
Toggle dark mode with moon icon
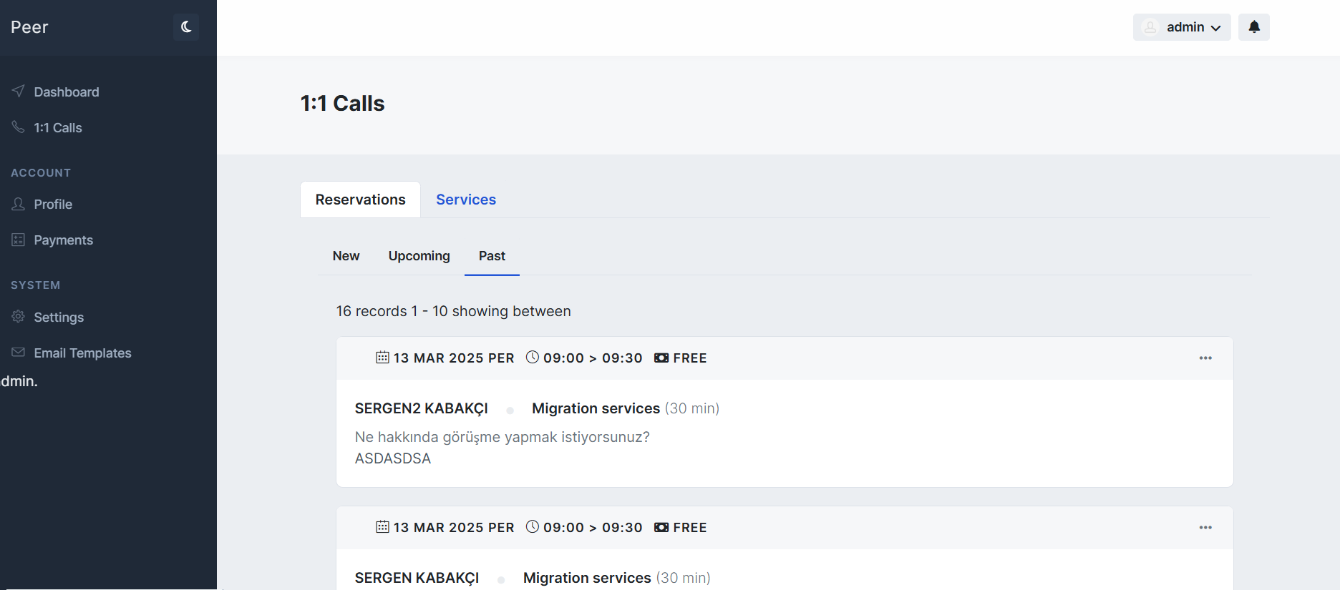186,27
